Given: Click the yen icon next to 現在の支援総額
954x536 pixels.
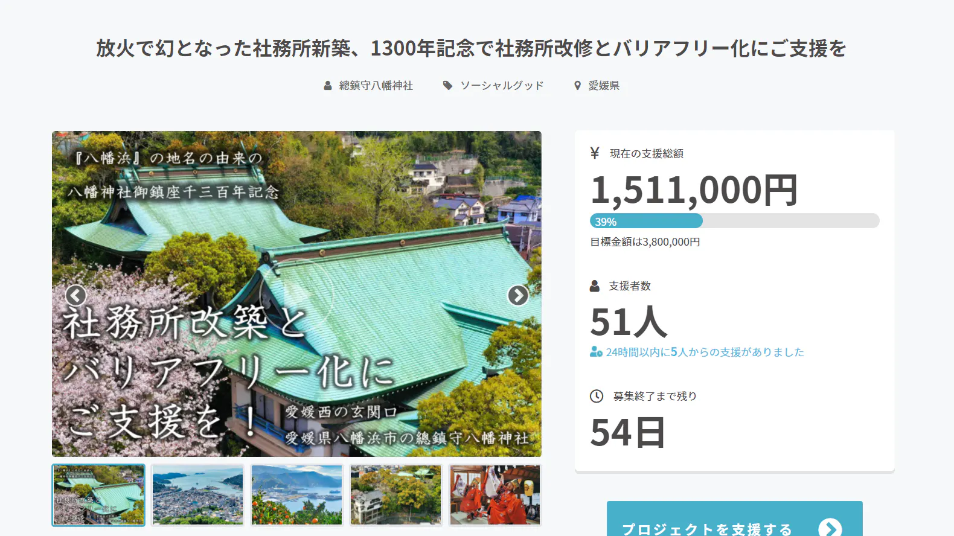Looking at the screenshot, I should [x=595, y=153].
